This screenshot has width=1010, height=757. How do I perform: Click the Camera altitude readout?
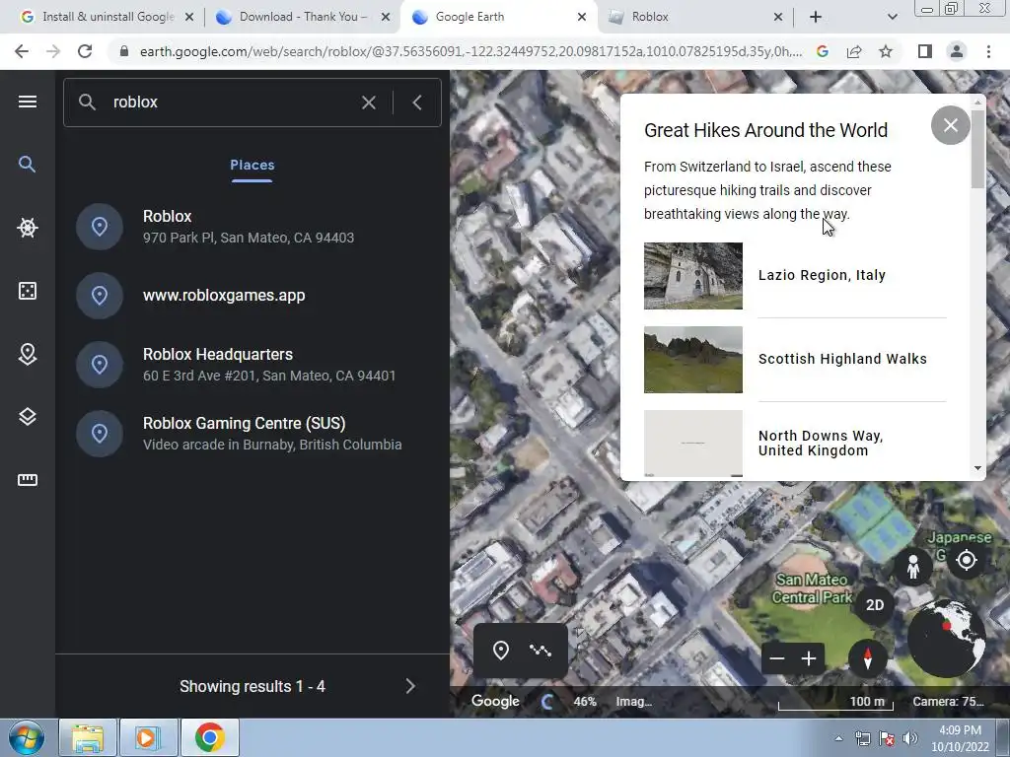pos(948,702)
